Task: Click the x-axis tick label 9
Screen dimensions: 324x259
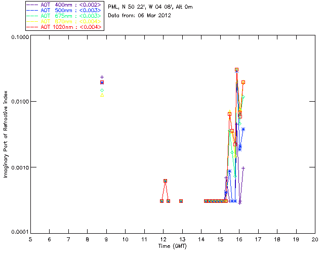Action: tap(106, 239)
